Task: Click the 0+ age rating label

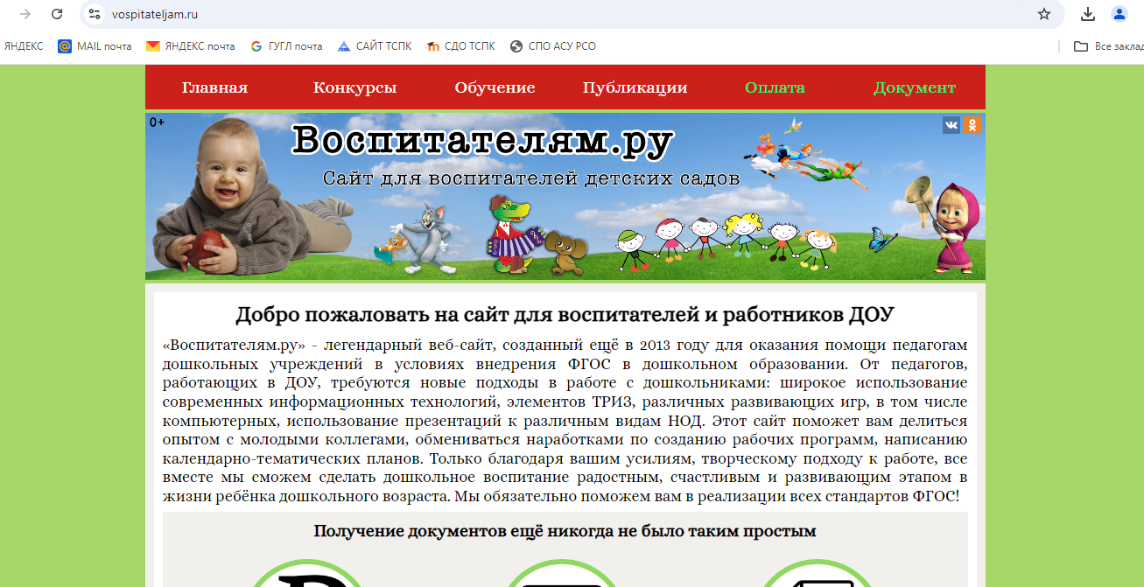Action: tap(158, 122)
